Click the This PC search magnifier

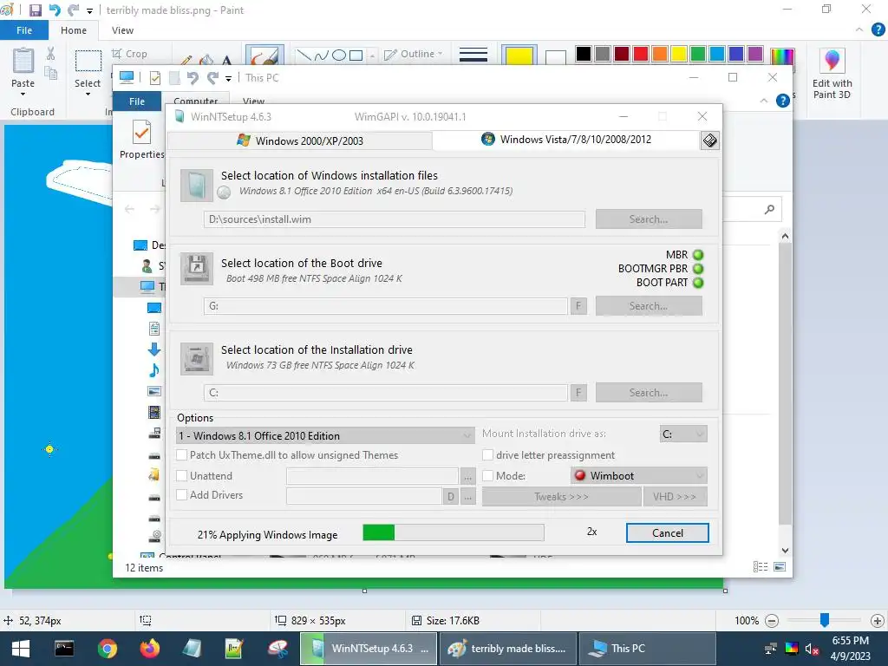click(x=769, y=210)
